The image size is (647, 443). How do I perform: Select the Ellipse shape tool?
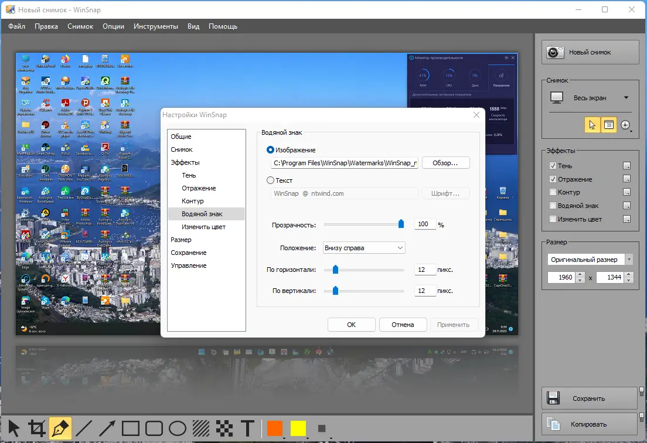coord(177,428)
